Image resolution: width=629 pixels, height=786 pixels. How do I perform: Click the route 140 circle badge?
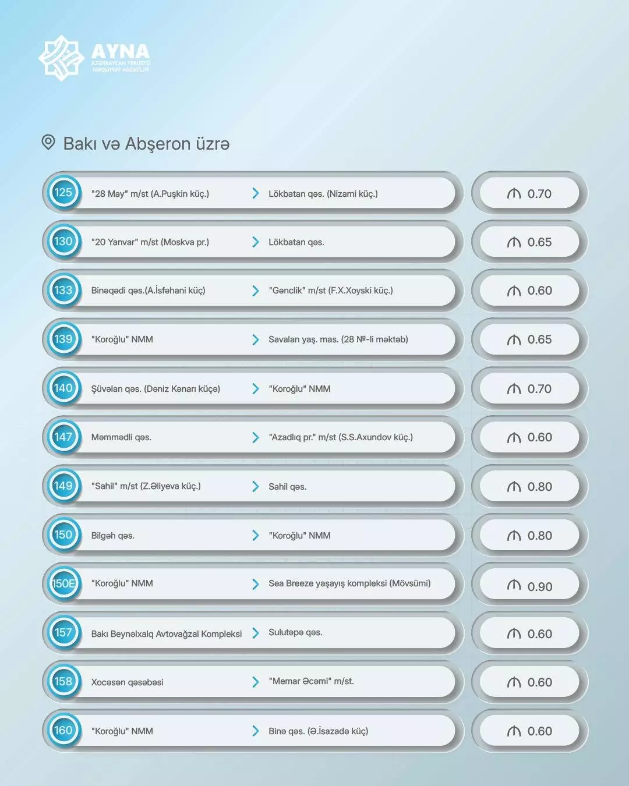(x=63, y=388)
